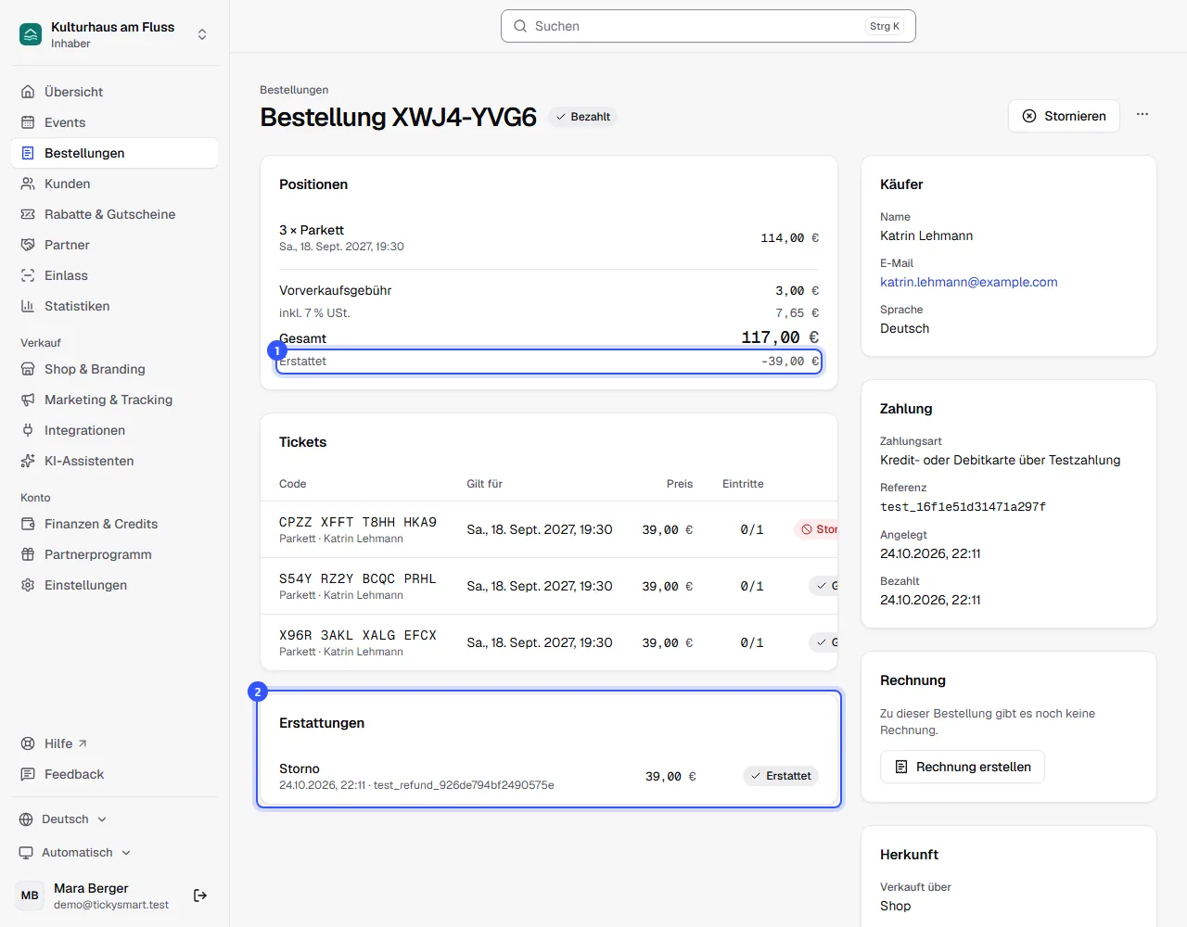
Task: Click the Storno refund entry title
Action: coord(300,768)
